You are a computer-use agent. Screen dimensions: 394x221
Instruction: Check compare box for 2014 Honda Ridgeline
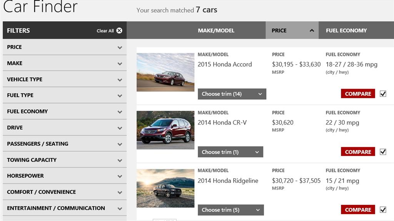click(383, 210)
